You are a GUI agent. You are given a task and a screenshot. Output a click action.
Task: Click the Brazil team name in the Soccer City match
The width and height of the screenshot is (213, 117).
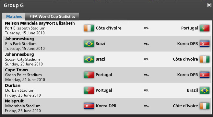pos(101,59)
